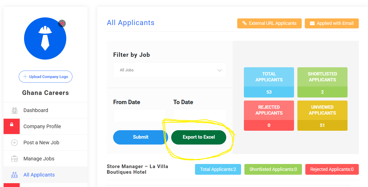The image size is (368, 187).
Task: Go to Post a New Job
Action: coord(42,142)
